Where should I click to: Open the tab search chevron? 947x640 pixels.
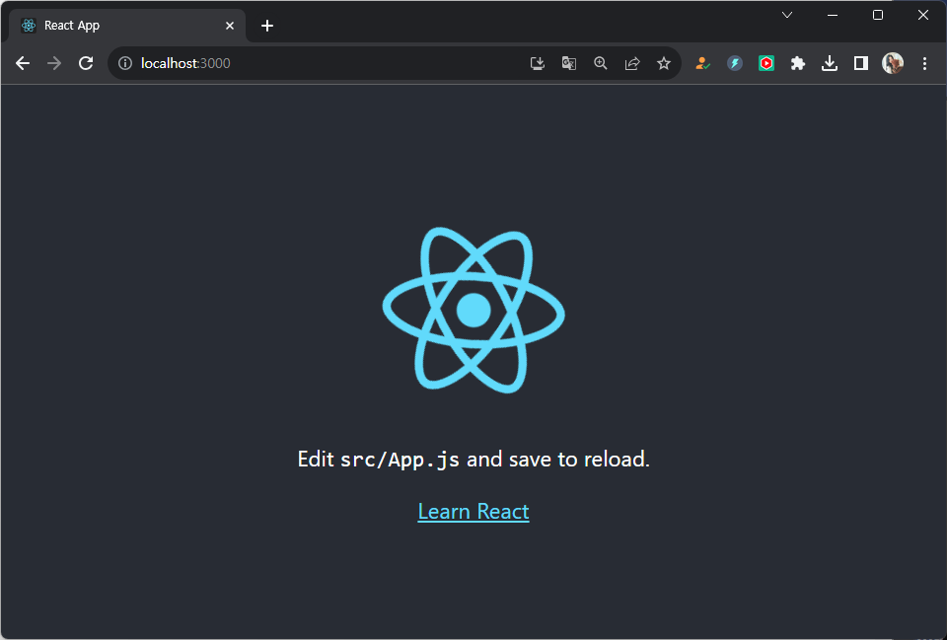pyautogui.click(x=787, y=15)
